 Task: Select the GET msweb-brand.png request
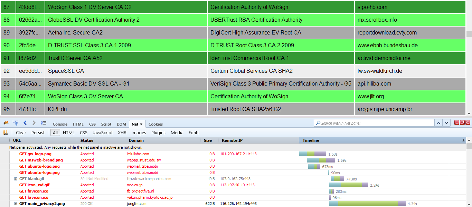(x=41, y=160)
